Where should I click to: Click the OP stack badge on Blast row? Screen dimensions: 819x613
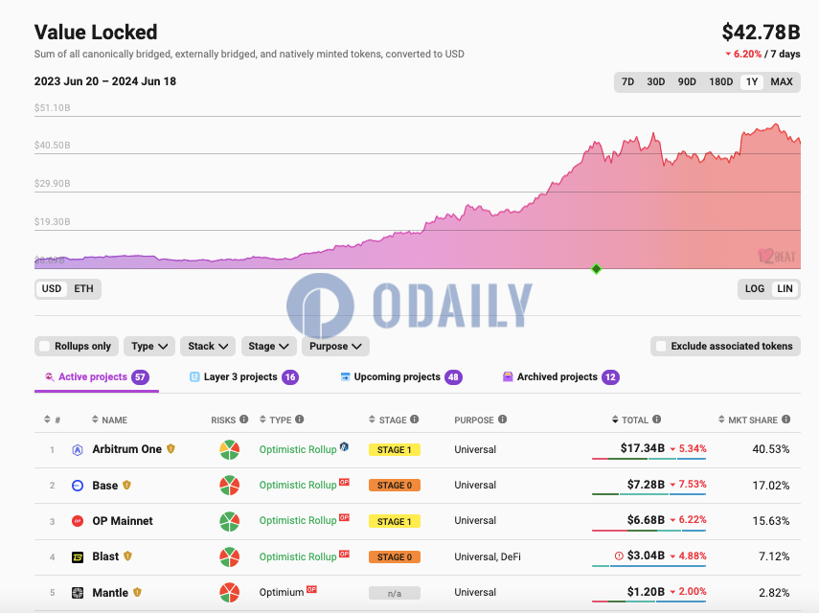click(344, 554)
